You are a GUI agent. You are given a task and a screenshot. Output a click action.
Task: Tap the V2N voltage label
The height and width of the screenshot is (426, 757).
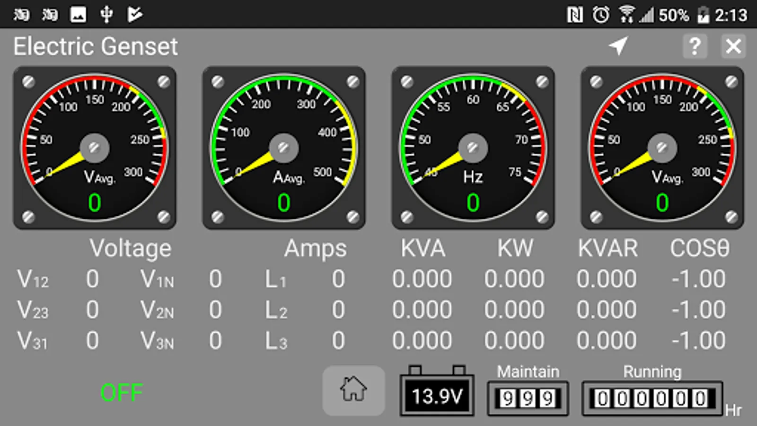(157, 311)
